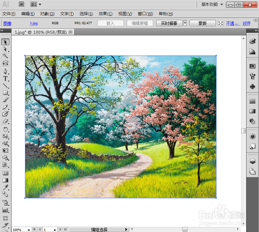Click the Arrange Documents icon

pos(33,4)
